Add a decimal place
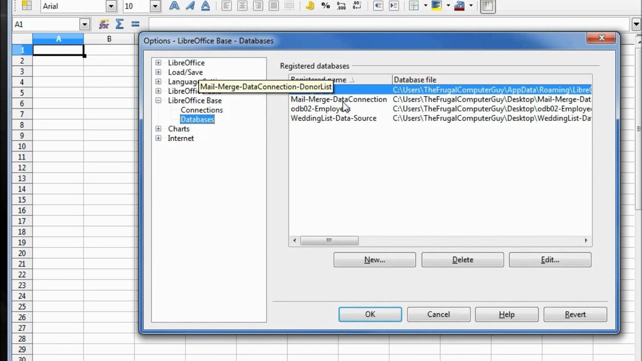Viewport: 642px width, 361px height. click(x=341, y=6)
